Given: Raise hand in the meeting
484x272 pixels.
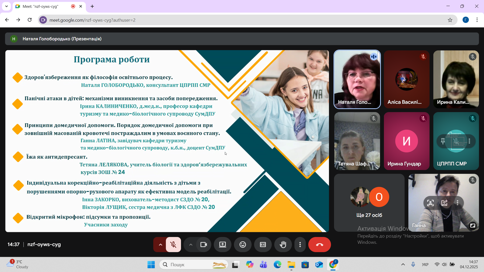Looking at the screenshot, I should (x=283, y=245).
